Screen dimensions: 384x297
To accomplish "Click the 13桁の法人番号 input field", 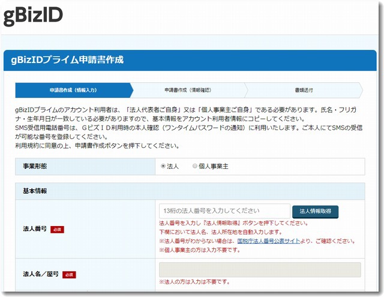I will tap(224, 211).
